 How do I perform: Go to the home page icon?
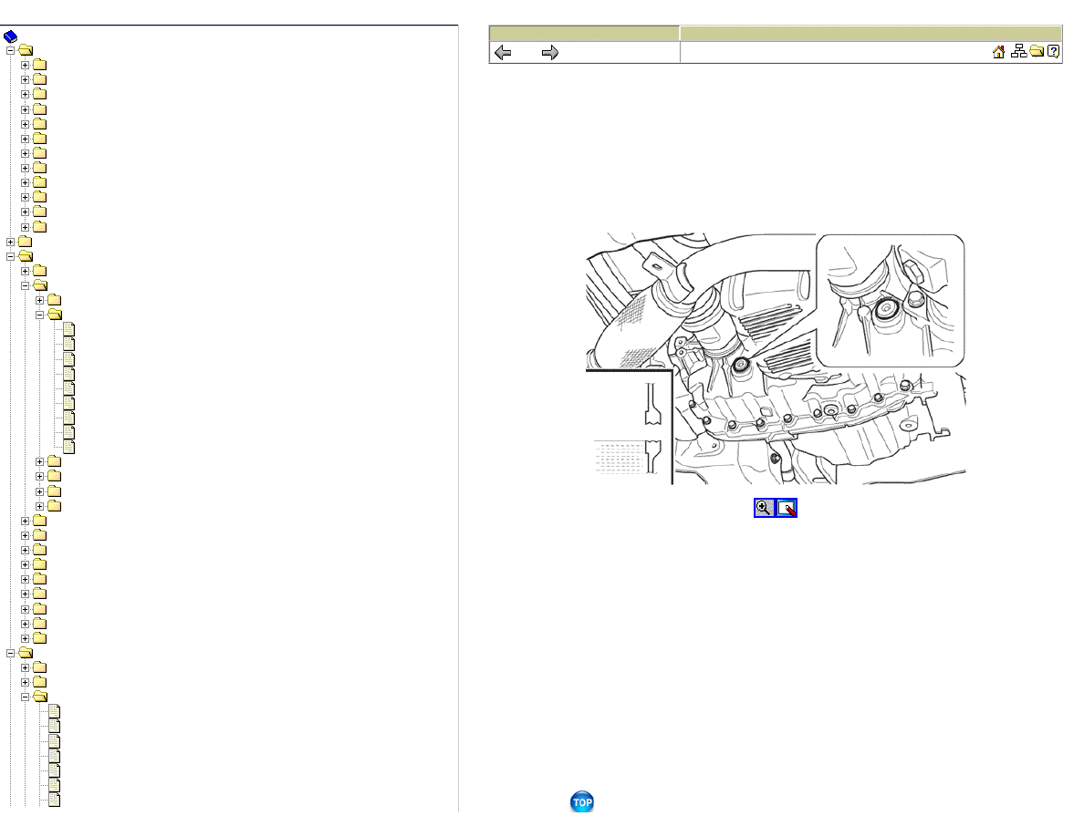(x=998, y=53)
